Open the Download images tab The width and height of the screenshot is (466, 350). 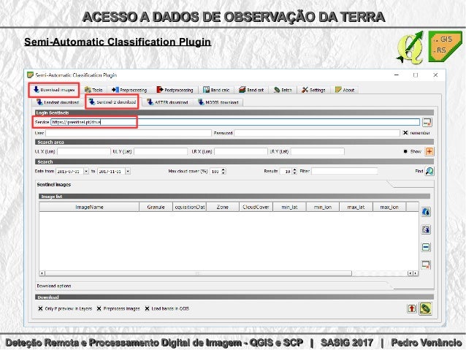click(54, 90)
